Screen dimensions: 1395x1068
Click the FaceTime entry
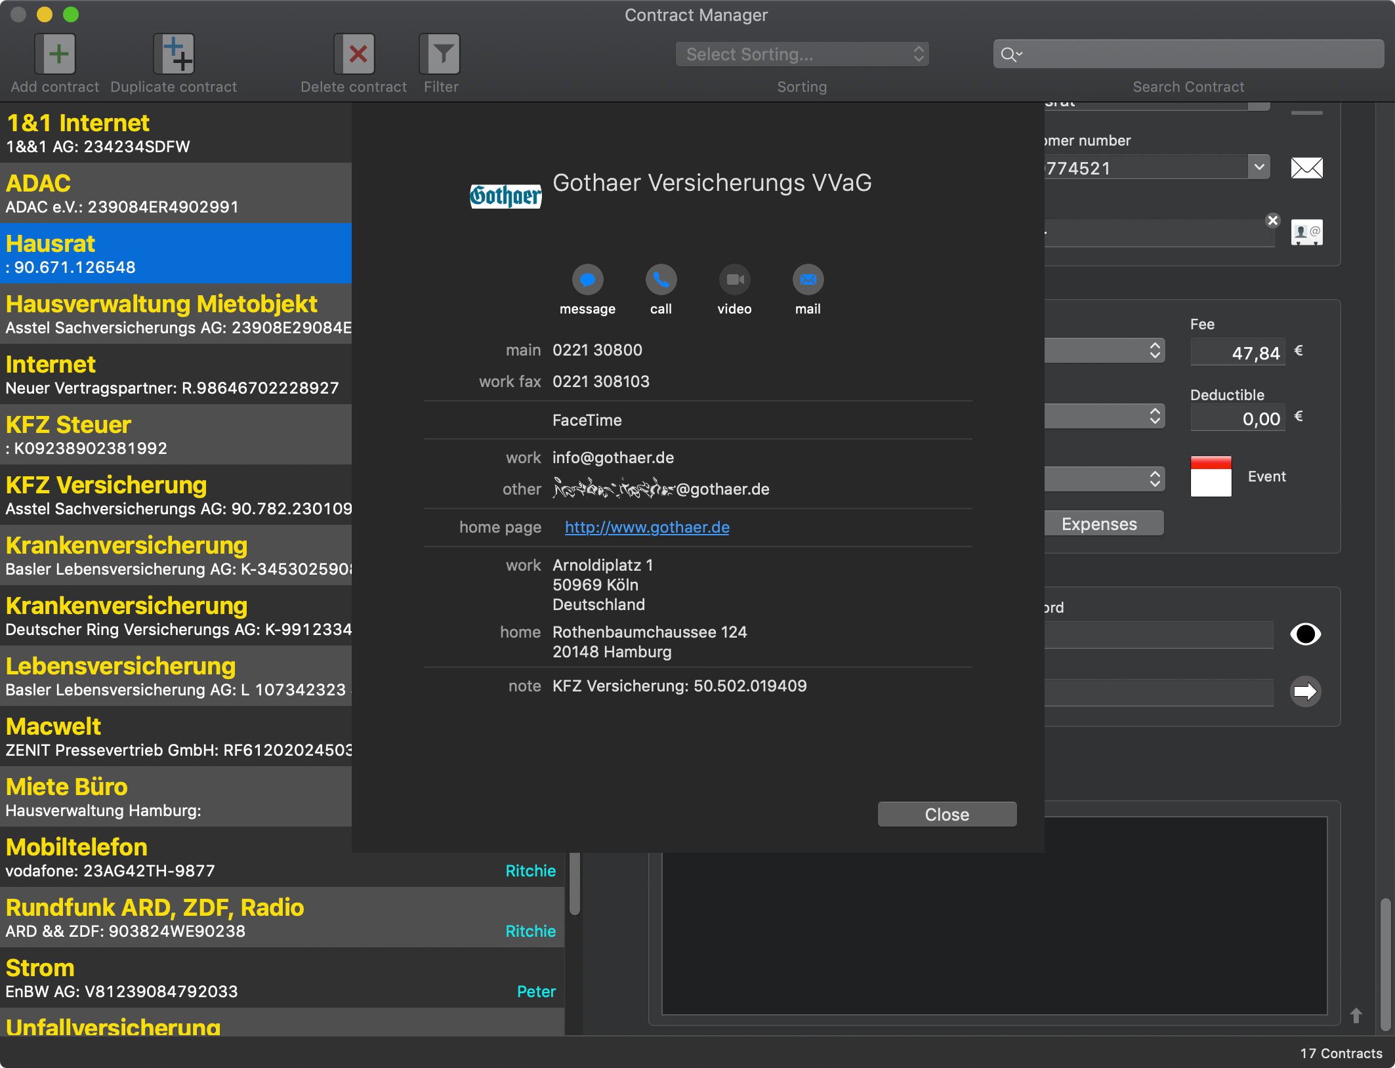(x=587, y=421)
